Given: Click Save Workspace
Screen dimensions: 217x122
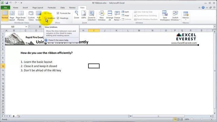Looking at the screenshot, I should 165,16.
